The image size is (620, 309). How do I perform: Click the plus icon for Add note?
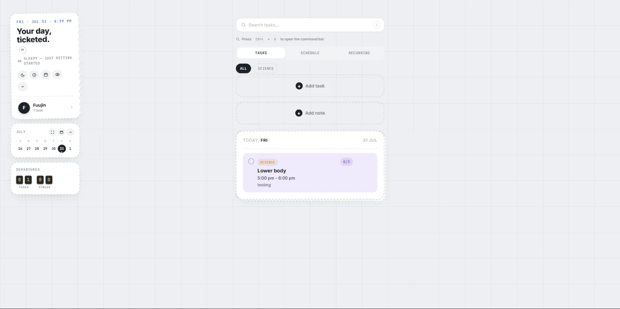point(299,113)
